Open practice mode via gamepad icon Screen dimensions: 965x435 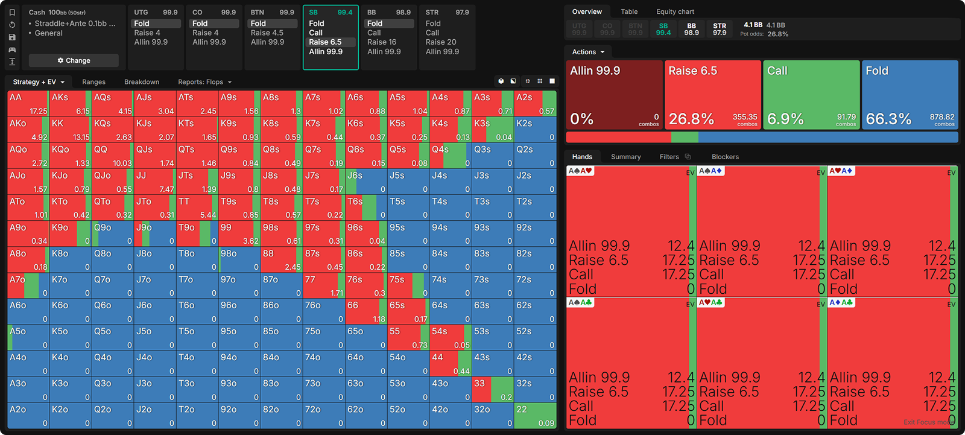click(12, 49)
